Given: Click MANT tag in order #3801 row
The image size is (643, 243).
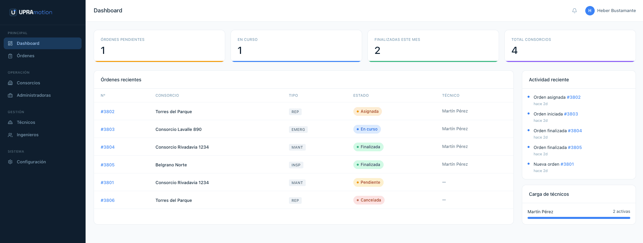Looking at the screenshot, I should click(x=297, y=183).
